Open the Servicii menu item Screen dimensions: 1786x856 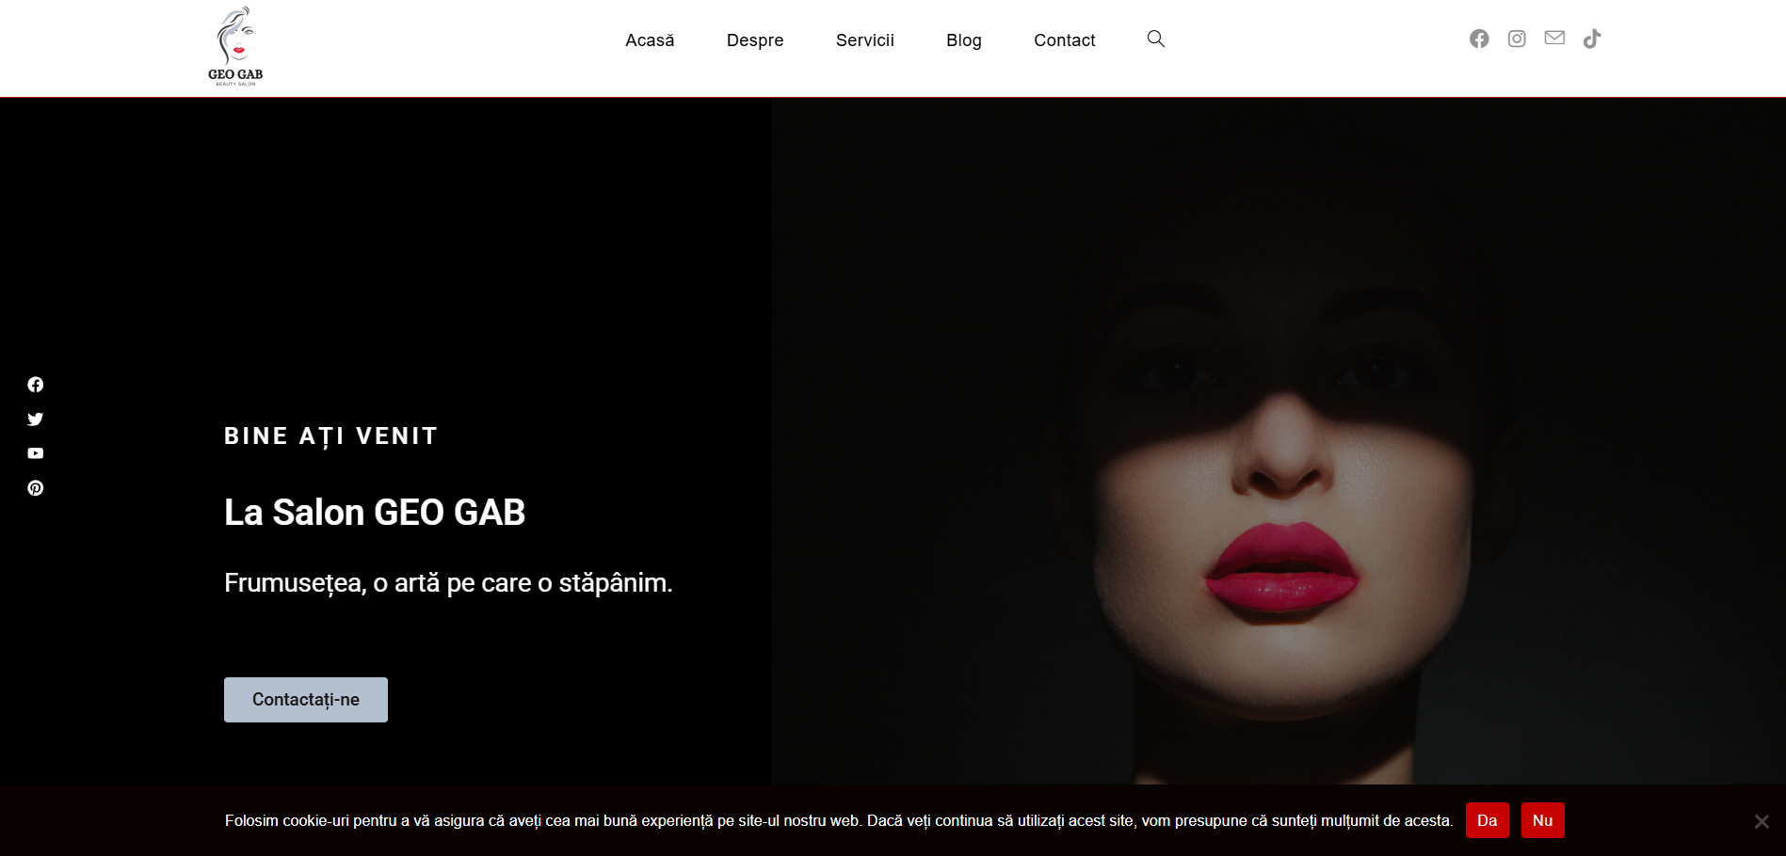click(x=865, y=40)
